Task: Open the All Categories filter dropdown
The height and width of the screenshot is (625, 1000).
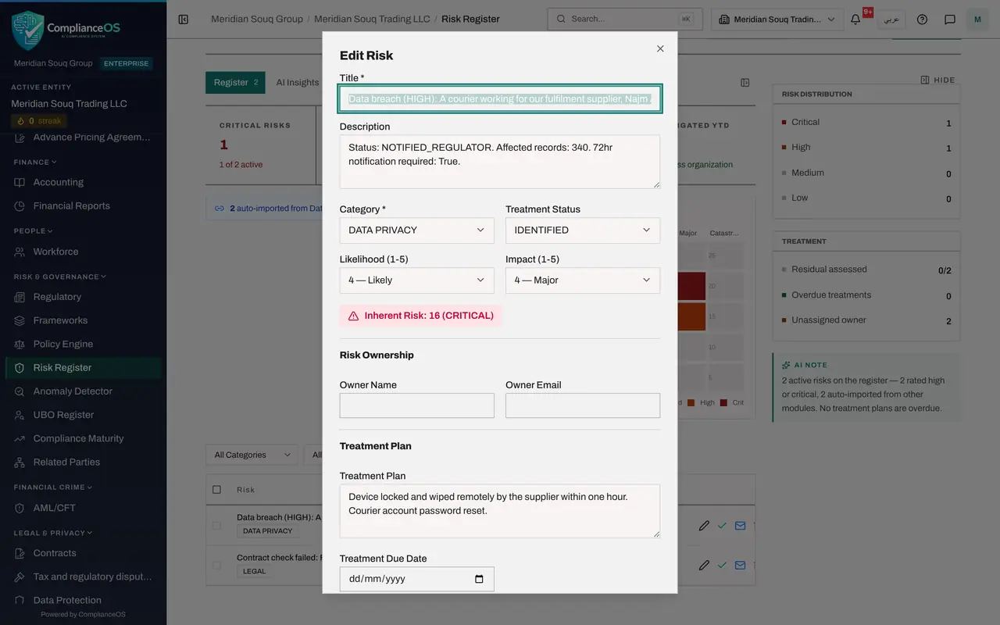Action: 252,455
